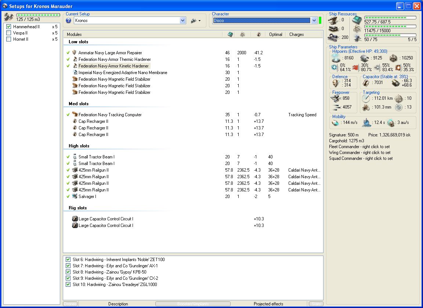Uncheck Slot 10 'Deadeye' ZGL1000 implant

coord(68,284)
